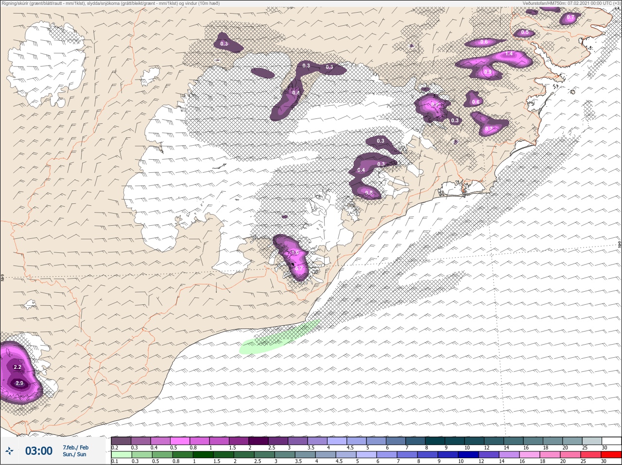Viewport: 622px width, 465px height.
Task: Select the darkest purple swatch at 2 in top legend
Action: 258,441
